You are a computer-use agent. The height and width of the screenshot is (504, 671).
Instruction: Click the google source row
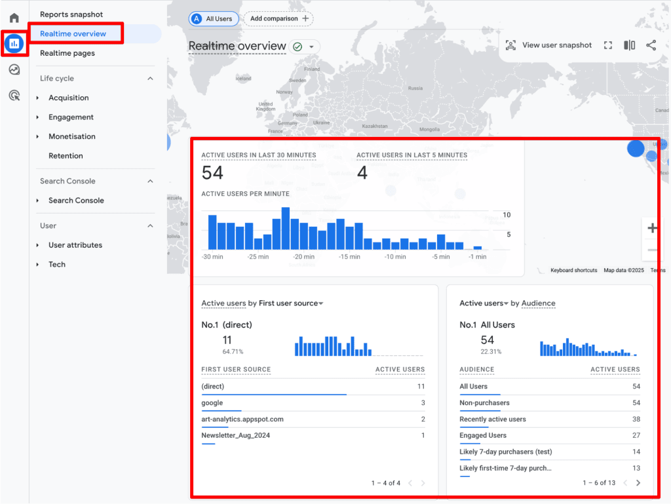313,402
